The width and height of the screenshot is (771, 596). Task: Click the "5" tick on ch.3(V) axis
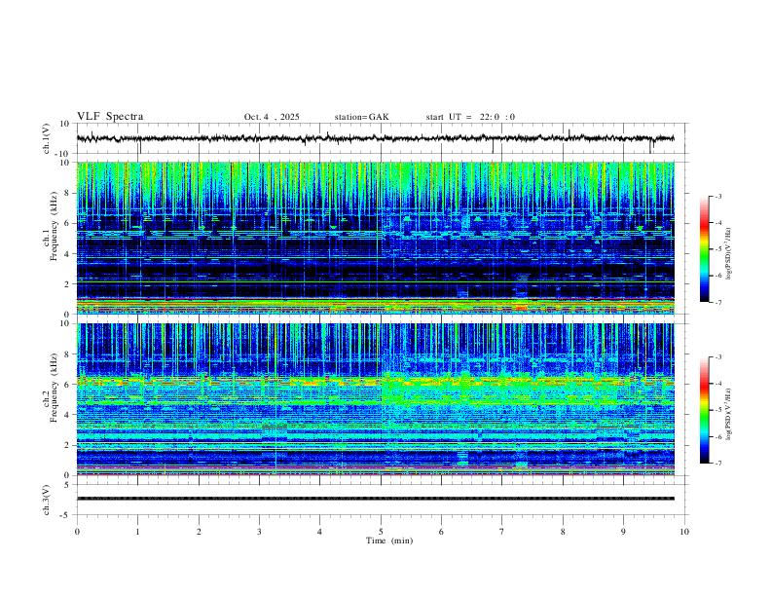pyautogui.click(x=67, y=485)
